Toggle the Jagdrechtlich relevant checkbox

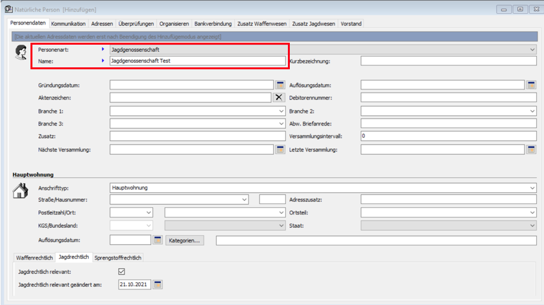click(x=121, y=271)
